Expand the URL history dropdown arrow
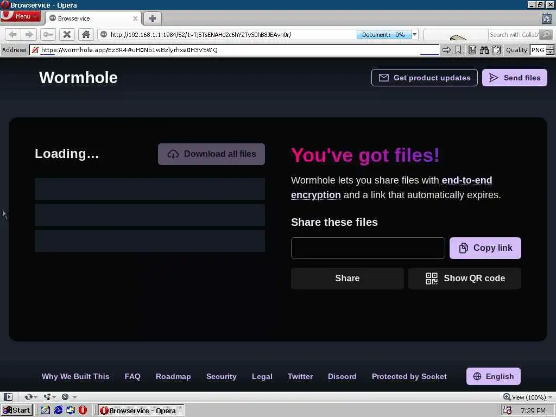 pyautogui.click(x=414, y=34)
